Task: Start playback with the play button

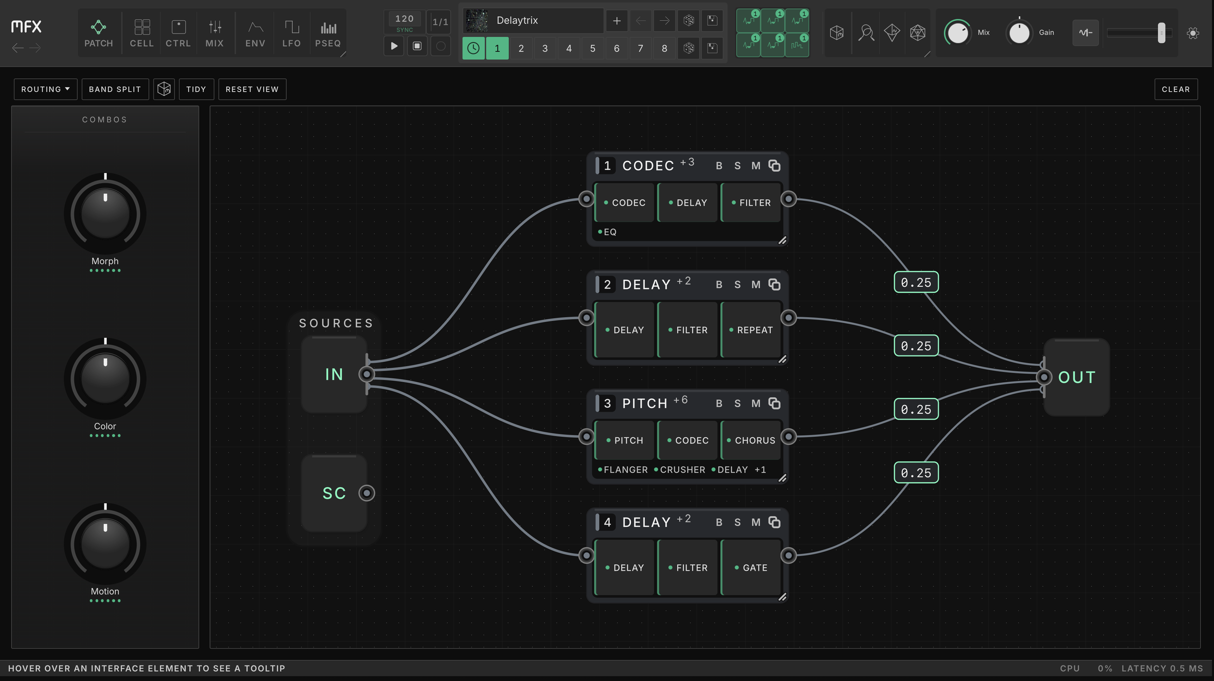Action: point(394,46)
